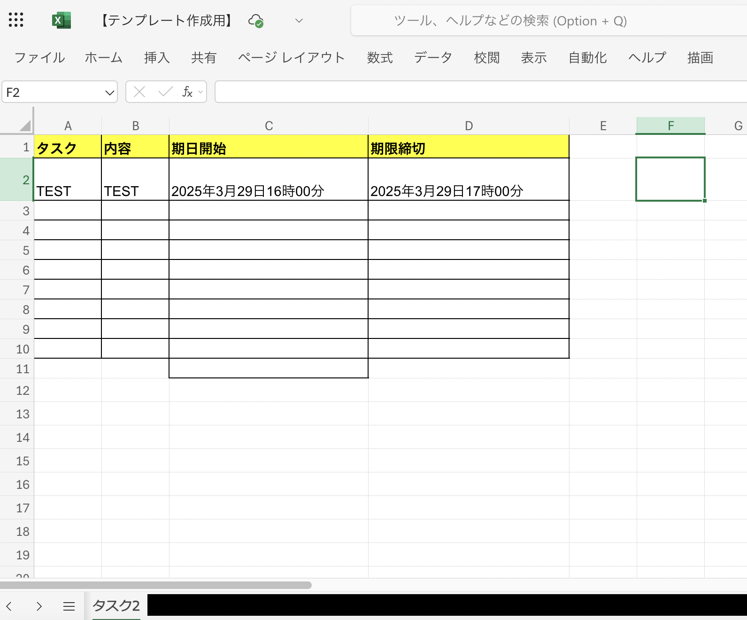Open the app launcher grid icon
The image size is (747, 620).
(16, 20)
